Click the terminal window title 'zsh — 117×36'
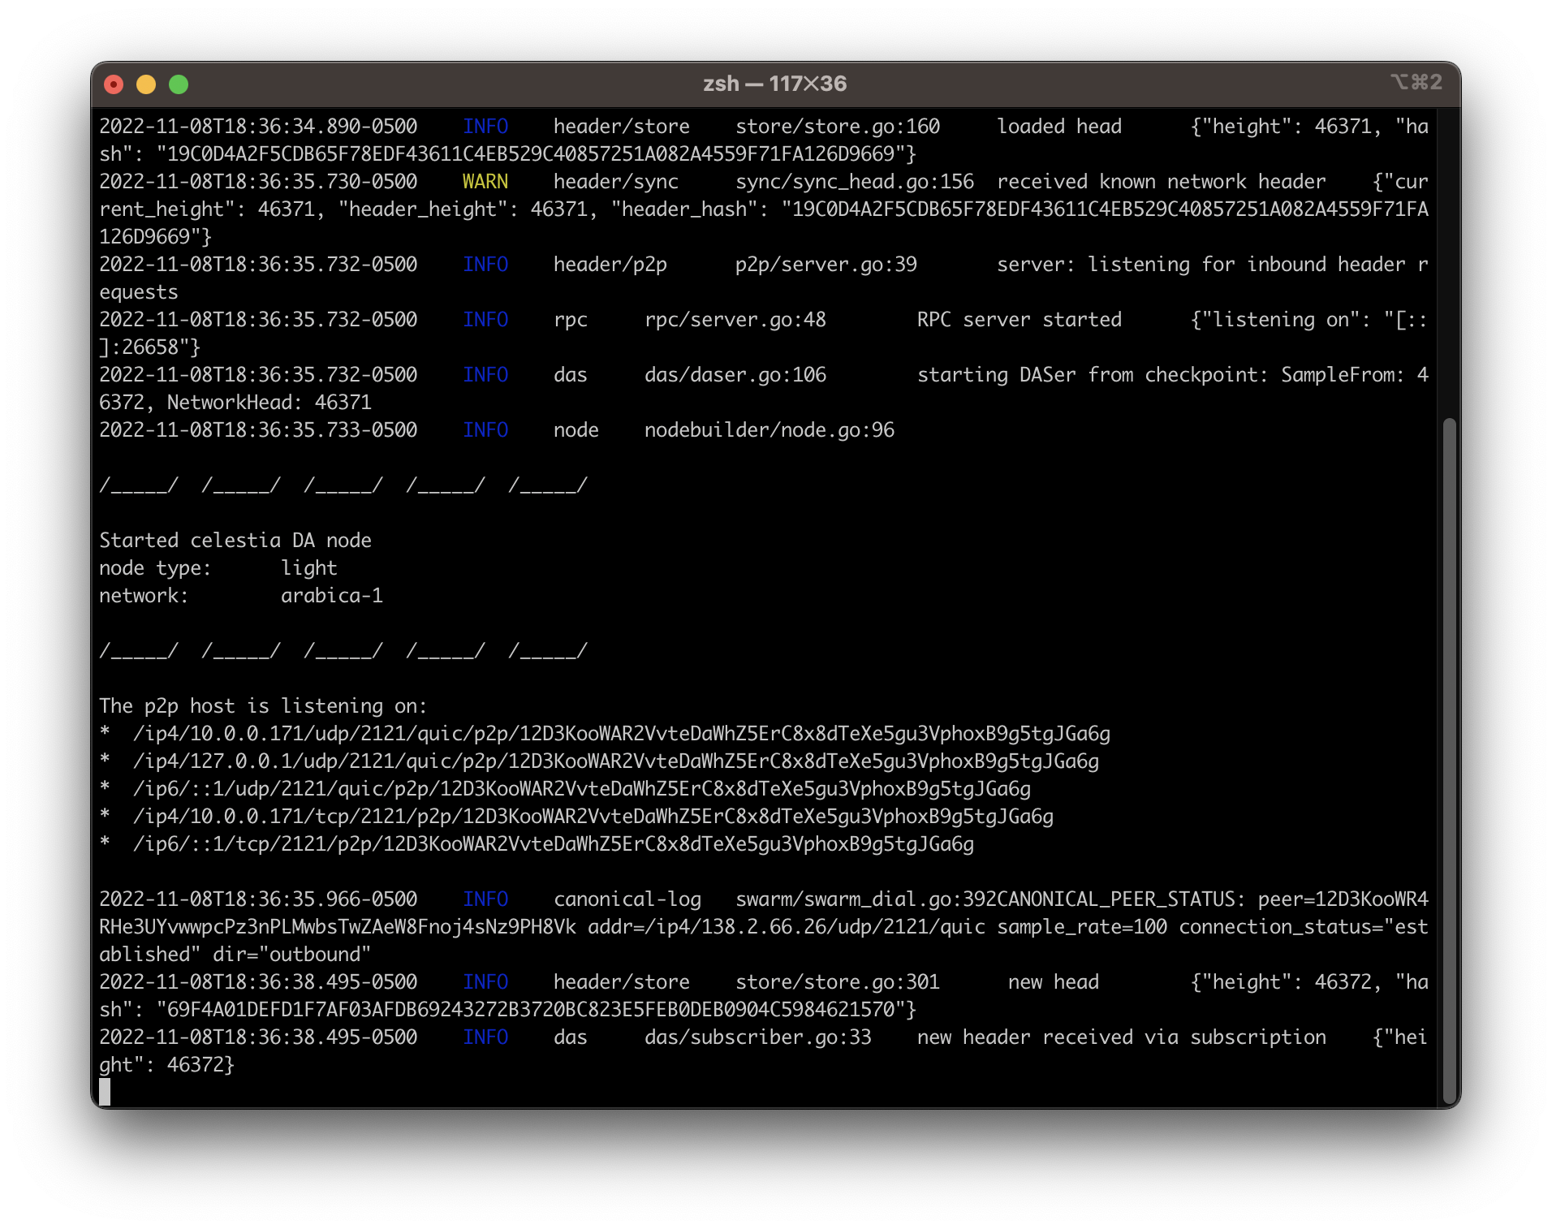Screen dimensions: 1552x1229 point(775,84)
